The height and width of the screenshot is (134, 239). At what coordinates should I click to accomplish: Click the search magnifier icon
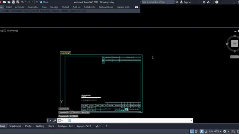pyautogui.click(x=177, y=2)
